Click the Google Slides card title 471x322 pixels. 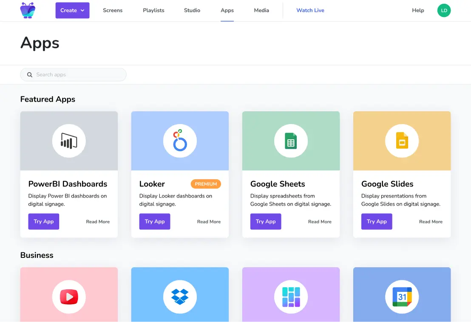(387, 184)
